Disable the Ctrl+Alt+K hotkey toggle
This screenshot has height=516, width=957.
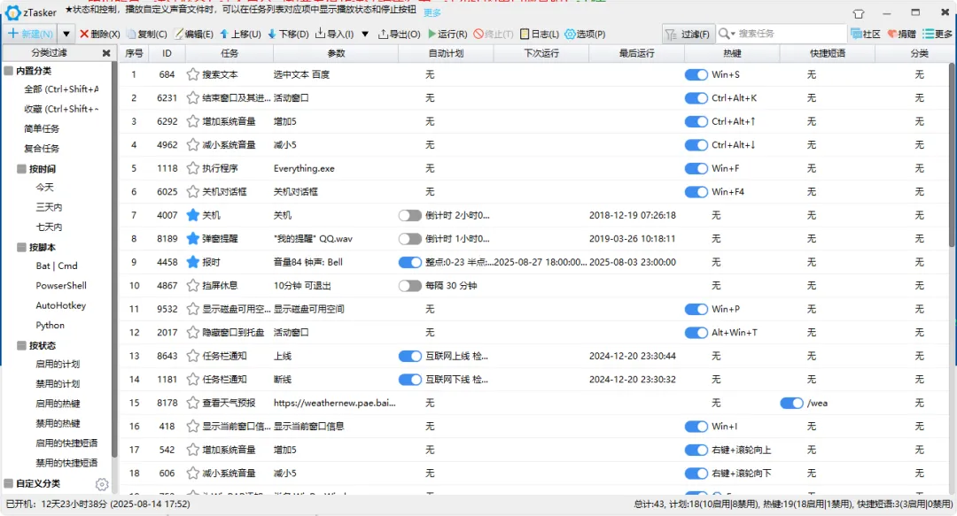tap(696, 97)
